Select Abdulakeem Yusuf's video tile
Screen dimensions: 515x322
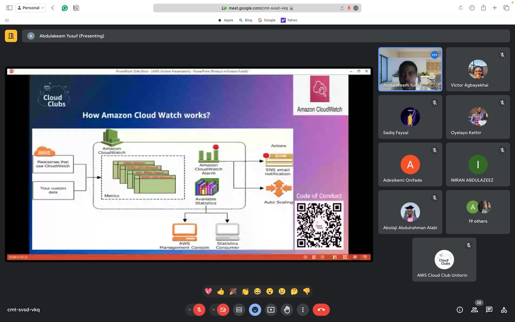click(410, 69)
